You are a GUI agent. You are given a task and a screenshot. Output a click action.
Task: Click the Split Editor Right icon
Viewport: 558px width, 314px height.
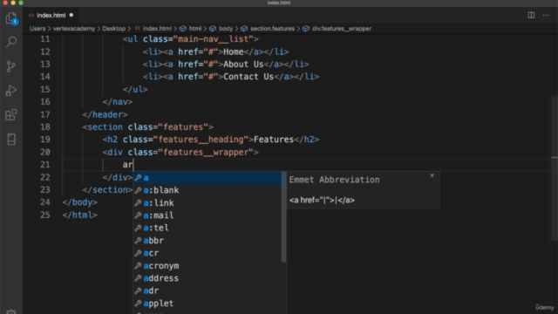[531, 16]
